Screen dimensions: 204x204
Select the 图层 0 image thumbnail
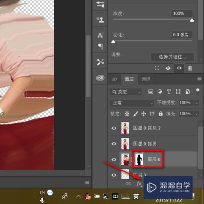tap(125, 159)
